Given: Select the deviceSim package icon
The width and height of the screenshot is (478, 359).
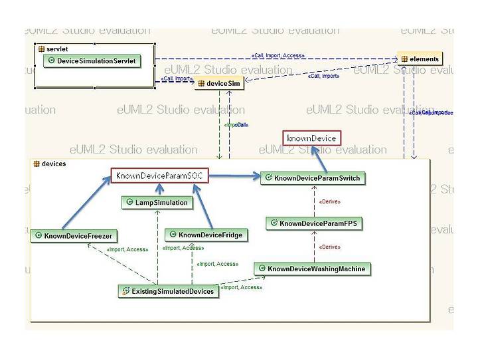Looking at the screenshot, I should click(201, 83).
